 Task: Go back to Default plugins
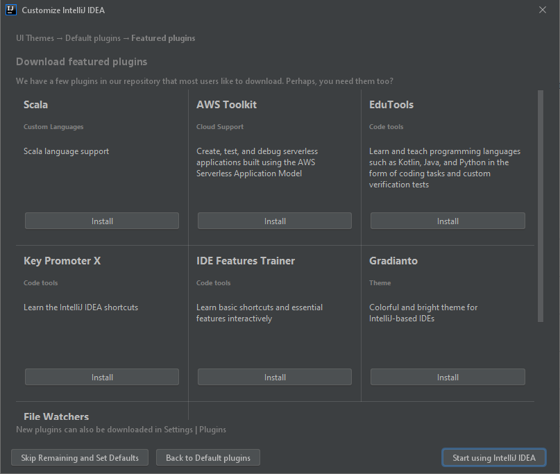[x=208, y=457]
